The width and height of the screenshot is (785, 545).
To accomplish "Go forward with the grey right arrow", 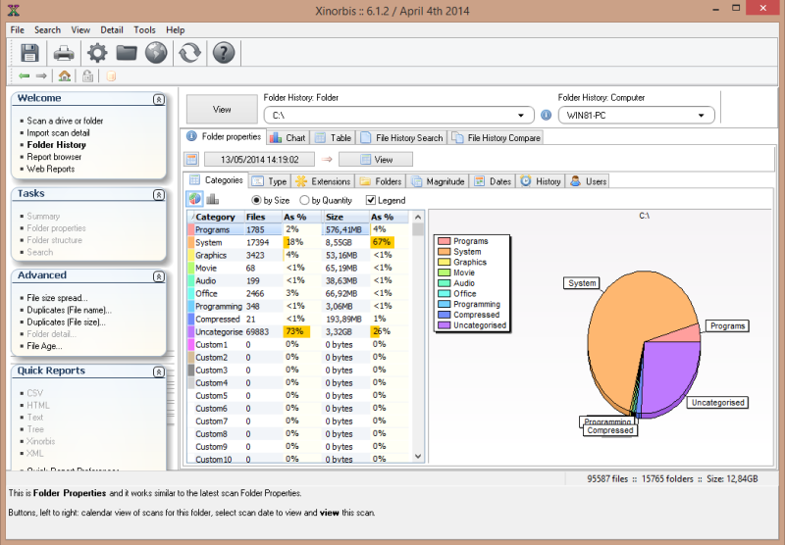I will (x=41, y=76).
